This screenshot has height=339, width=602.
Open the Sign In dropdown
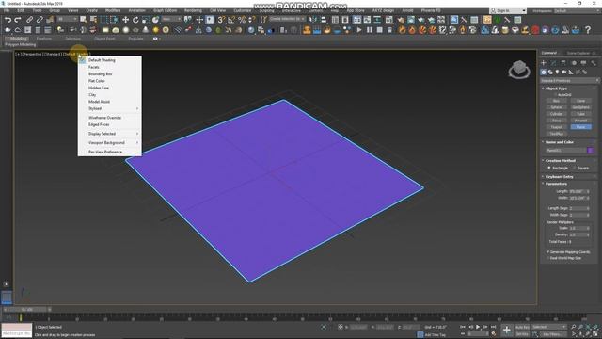[x=508, y=11]
